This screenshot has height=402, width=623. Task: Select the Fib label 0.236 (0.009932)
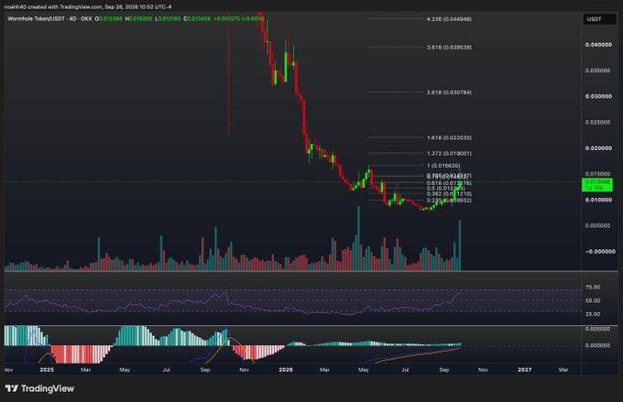[449, 201]
